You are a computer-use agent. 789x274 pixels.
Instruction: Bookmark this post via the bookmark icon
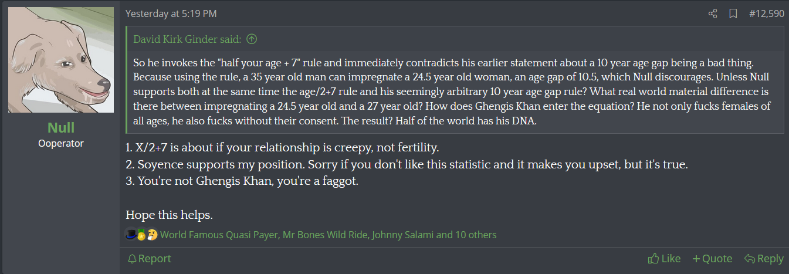pyautogui.click(x=733, y=13)
